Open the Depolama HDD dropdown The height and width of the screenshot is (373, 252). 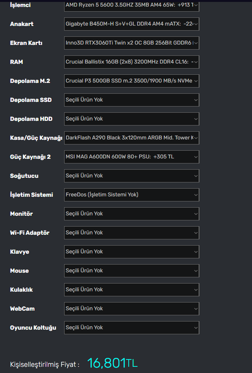(131, 119)
